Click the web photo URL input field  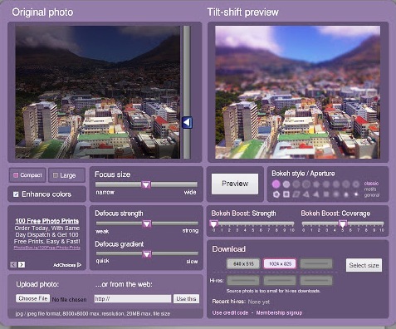coord(133,298)
